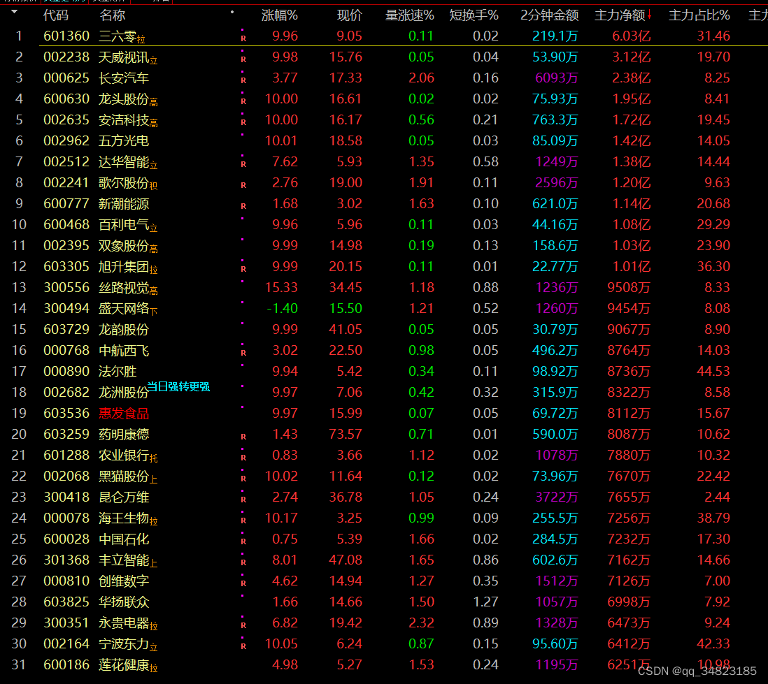Click the 6093万 two-minute amount
Screen dimensions: 768x684
point(556,78)
